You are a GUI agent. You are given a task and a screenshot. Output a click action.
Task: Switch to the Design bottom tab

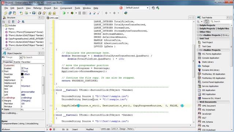point(123,129)
